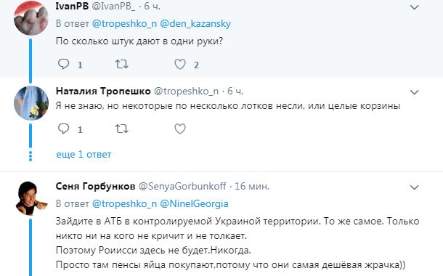This screenshot has height=276, width=443.
Task: Open Наталия Тропешко tweet options chevron
Action: click(414, 92)
